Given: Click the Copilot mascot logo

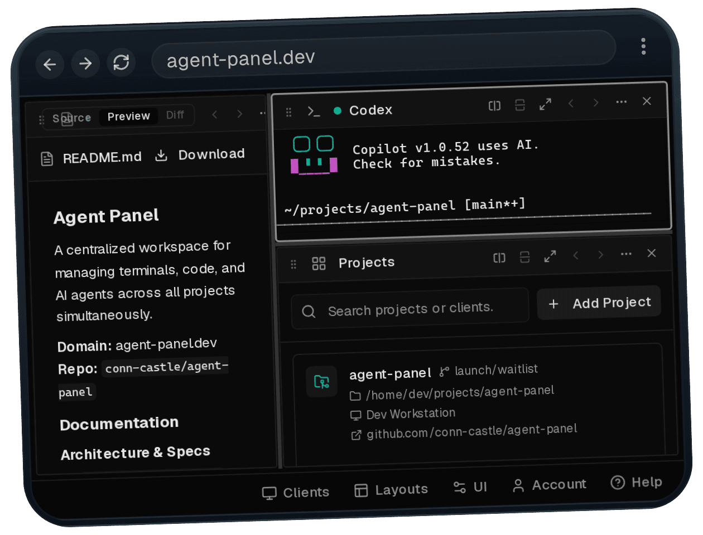Looking at the screenshot, I should click(314, 154).
